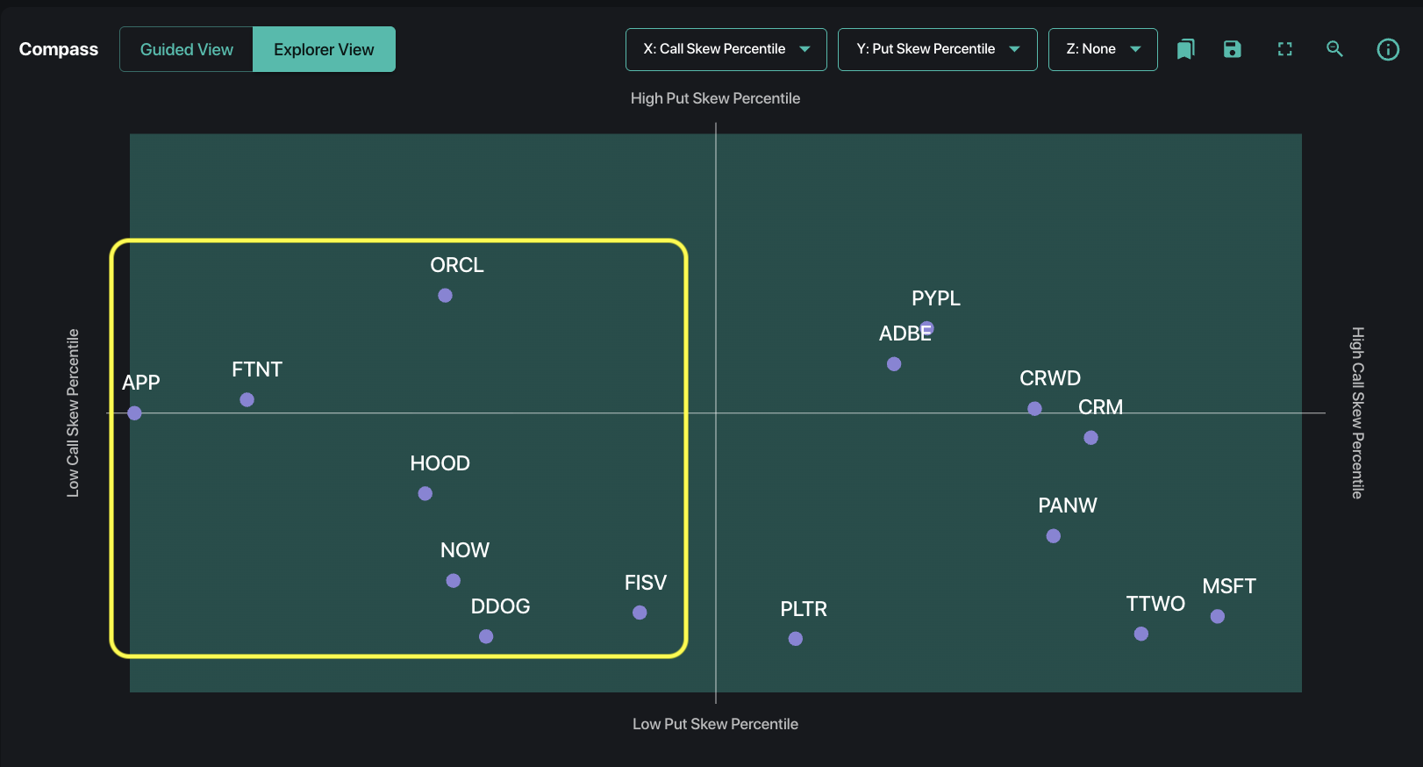Viewport: 1423px width, 767px height.
Task: Select the PLTR data point
Action: [795, 639]
